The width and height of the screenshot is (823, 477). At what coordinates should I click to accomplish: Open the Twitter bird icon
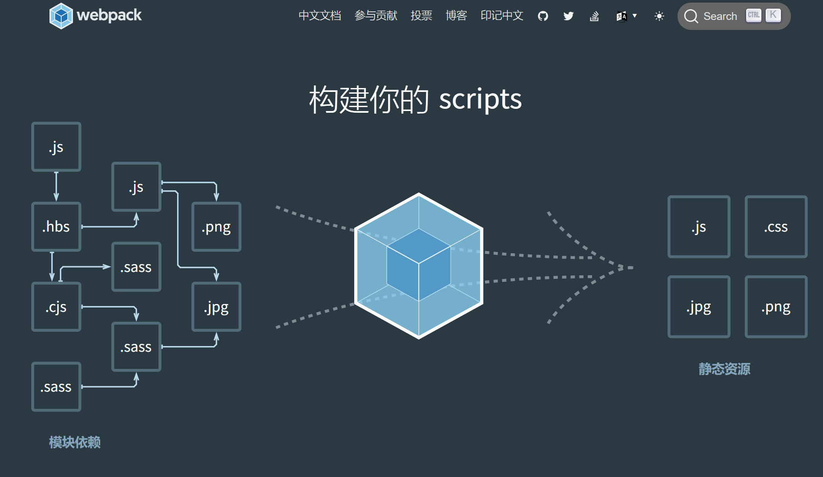(568, 16)
